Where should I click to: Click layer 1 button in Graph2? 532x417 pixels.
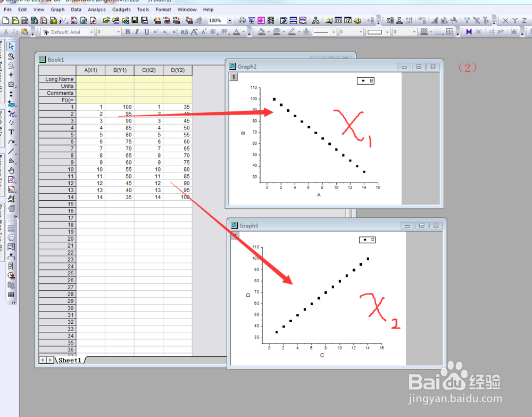click(234, 77)
